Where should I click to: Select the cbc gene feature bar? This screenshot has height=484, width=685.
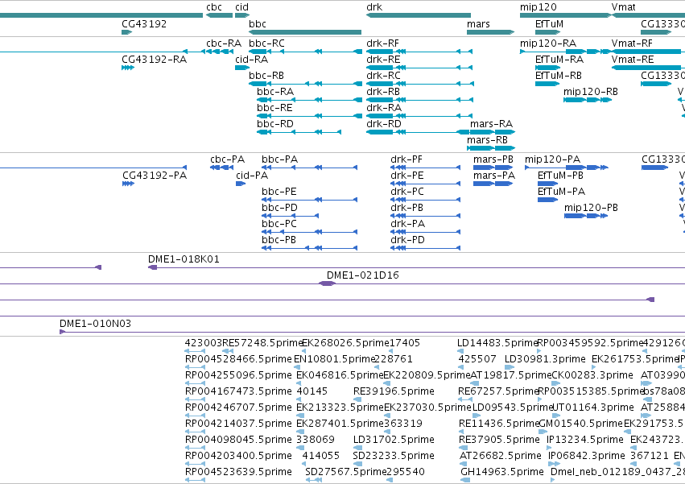(219, 15)
